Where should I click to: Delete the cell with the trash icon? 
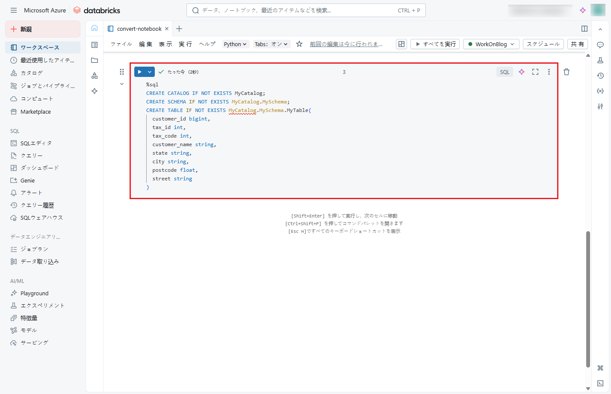567,72
